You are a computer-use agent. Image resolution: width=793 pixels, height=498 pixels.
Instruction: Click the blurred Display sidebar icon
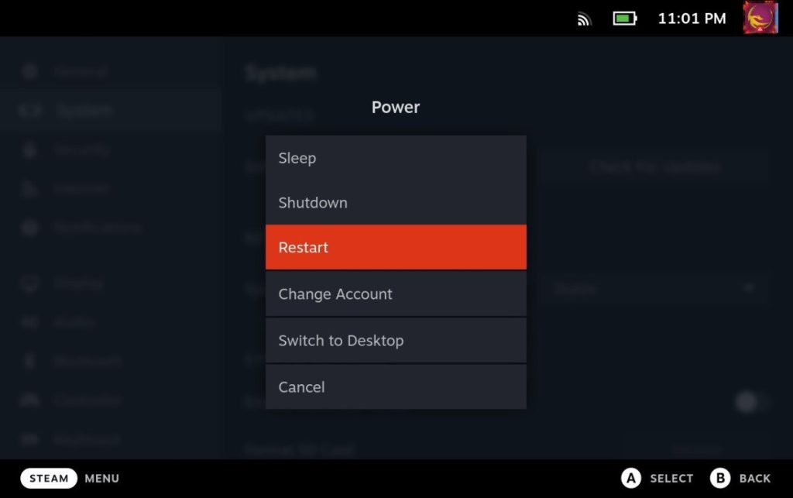click(x=29, y=283)
